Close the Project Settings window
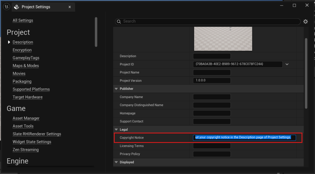The width and height of the screenshot is (315, 174). [307, 5]
